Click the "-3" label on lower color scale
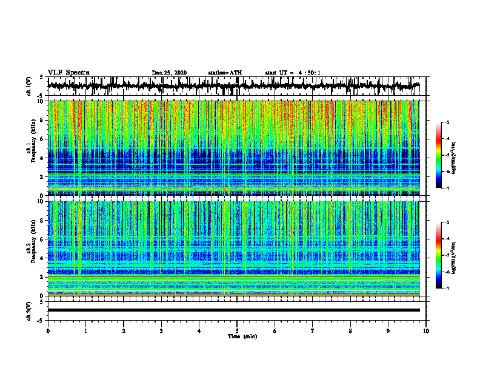 pyautogui.click(x=447, y=222)
